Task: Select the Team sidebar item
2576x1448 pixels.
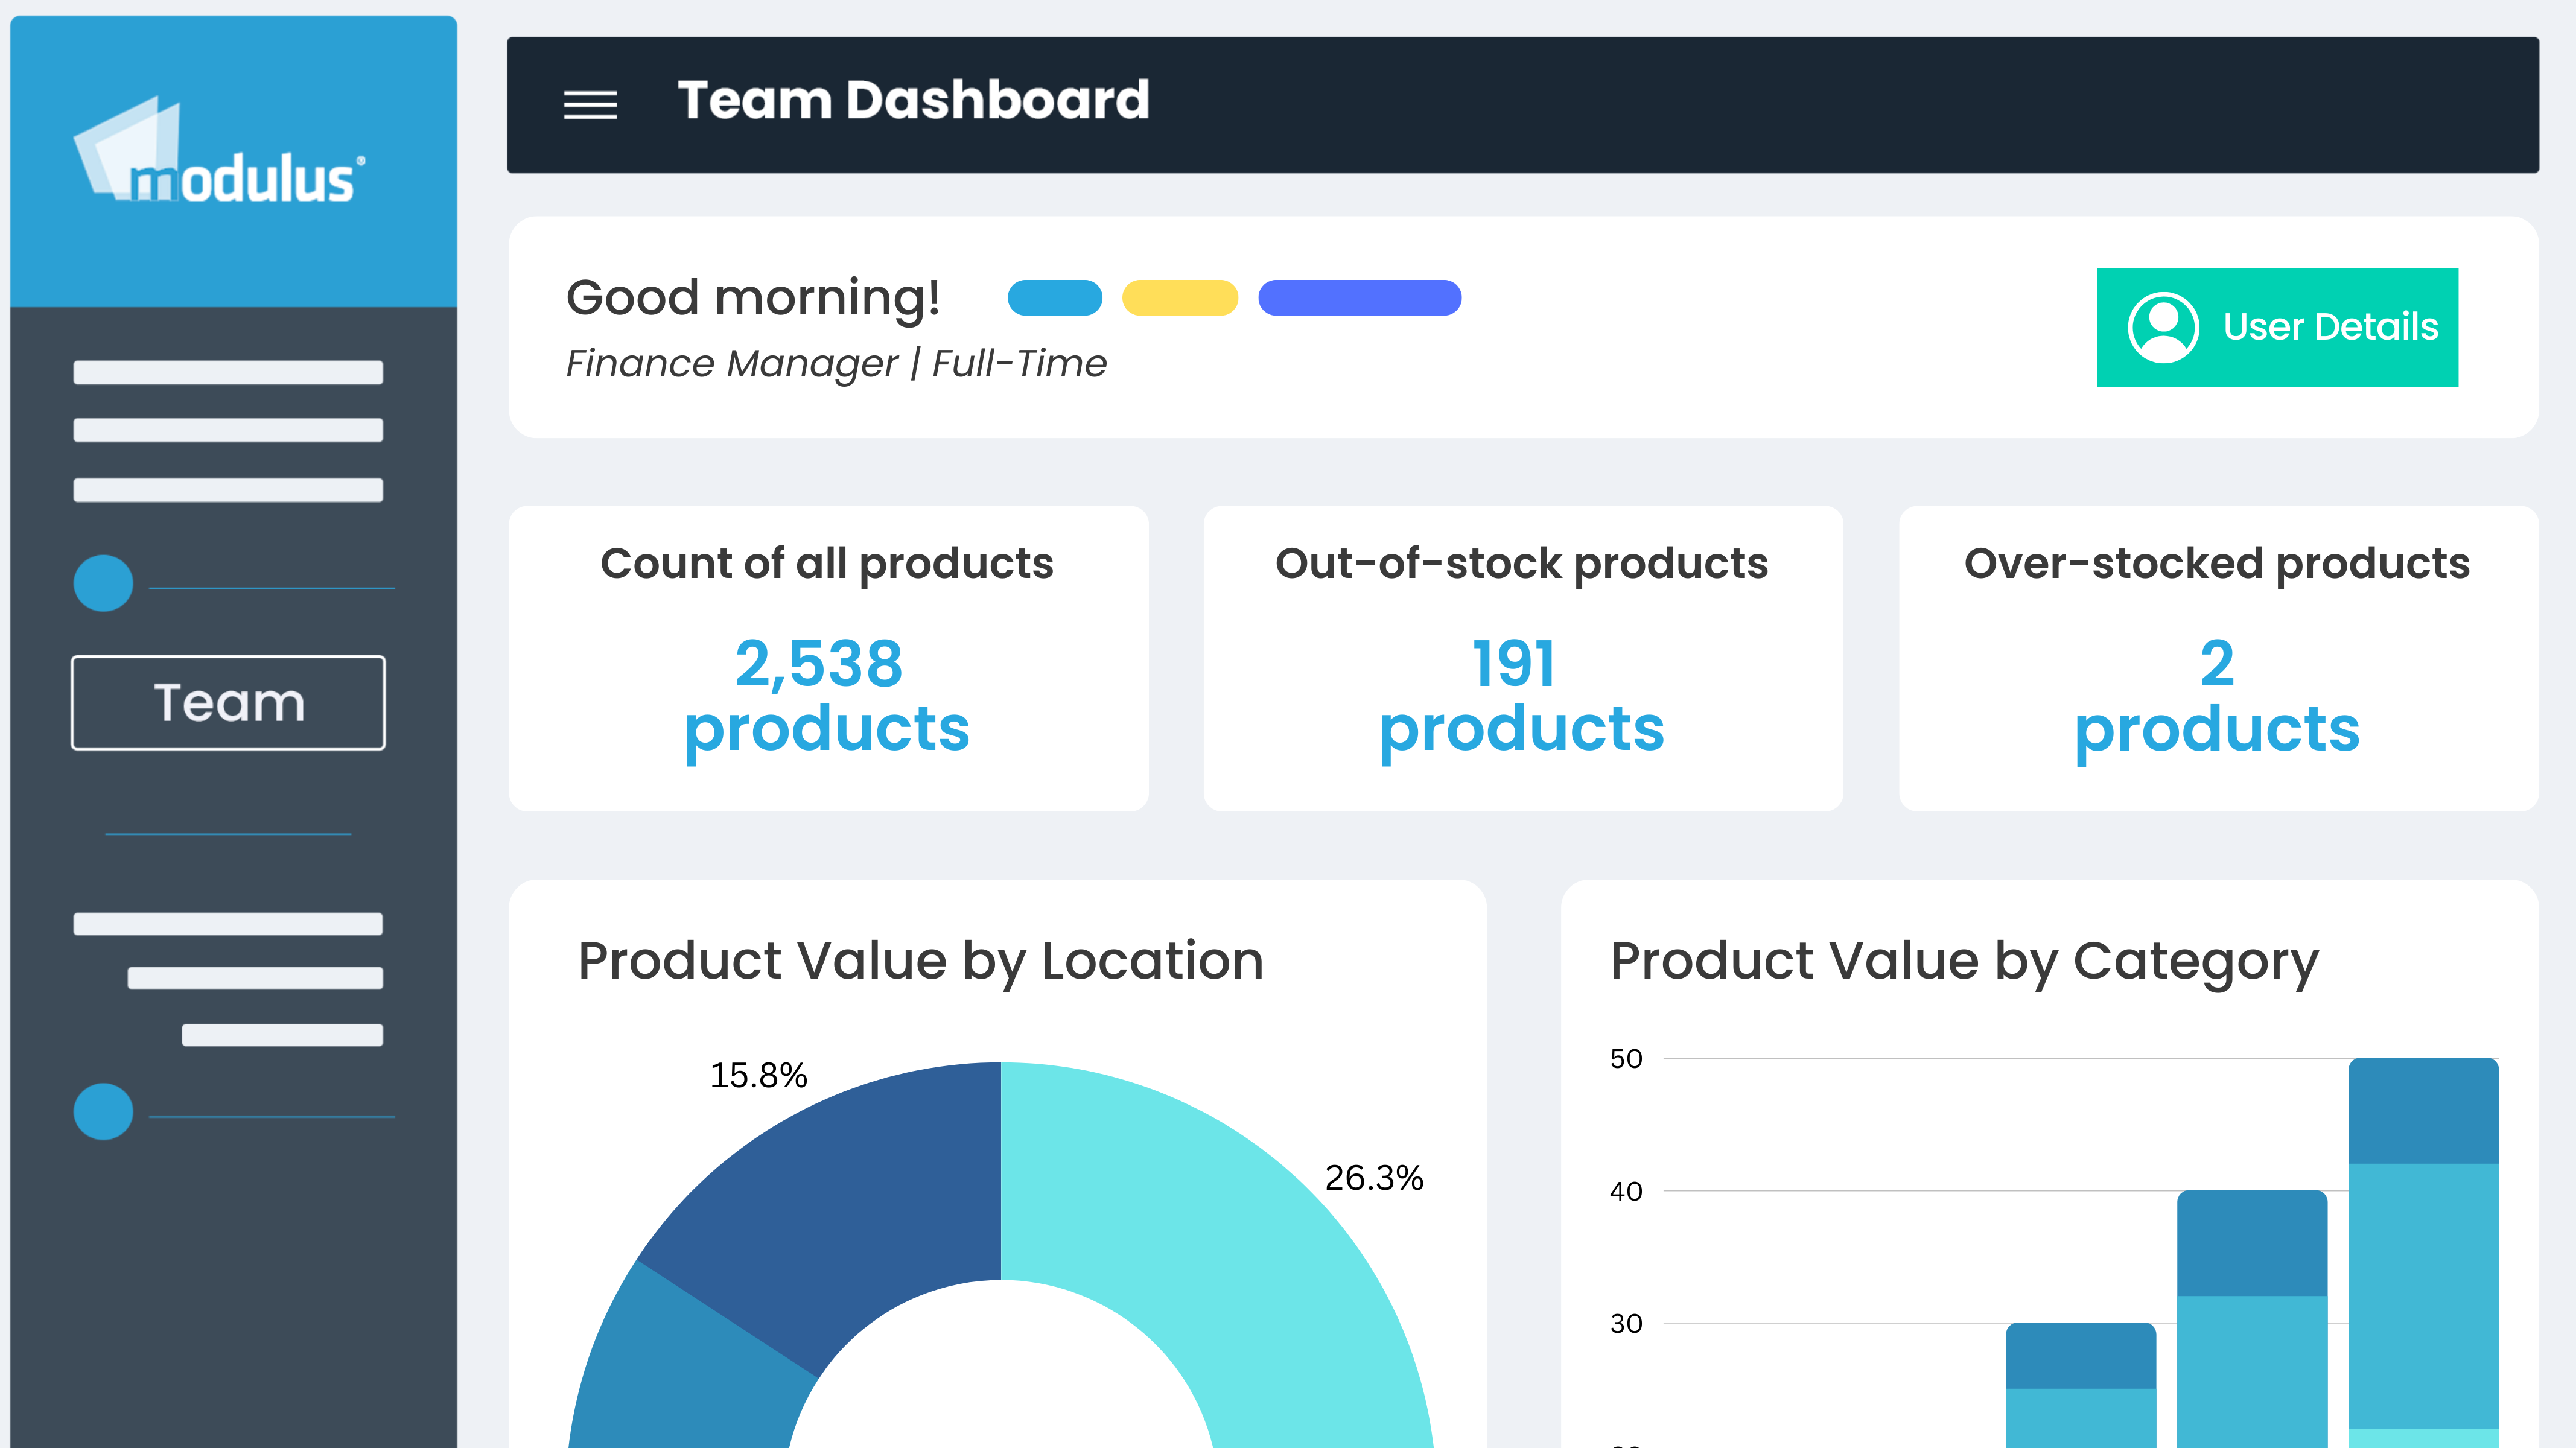Action: point(228,702)
